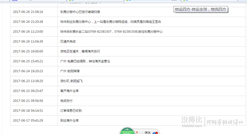Click the status 货物正在清关，等候海关放行

80,51
